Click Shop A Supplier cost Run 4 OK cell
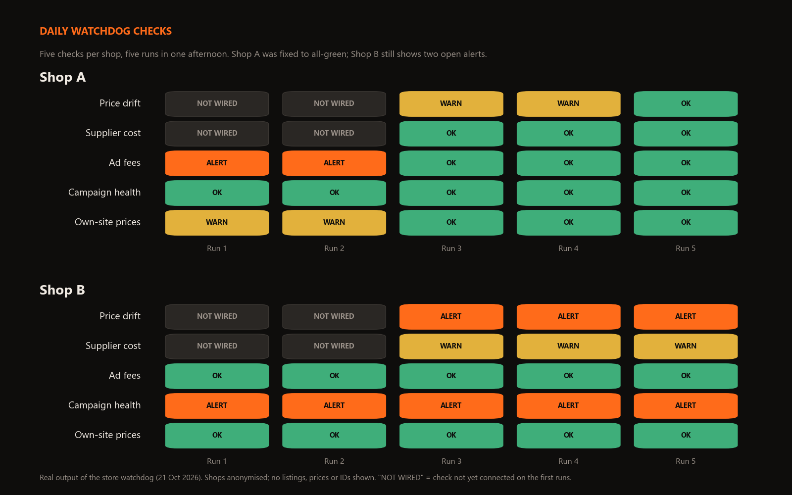The width and height of the screenshot is (792, 495). pos(568,134)
